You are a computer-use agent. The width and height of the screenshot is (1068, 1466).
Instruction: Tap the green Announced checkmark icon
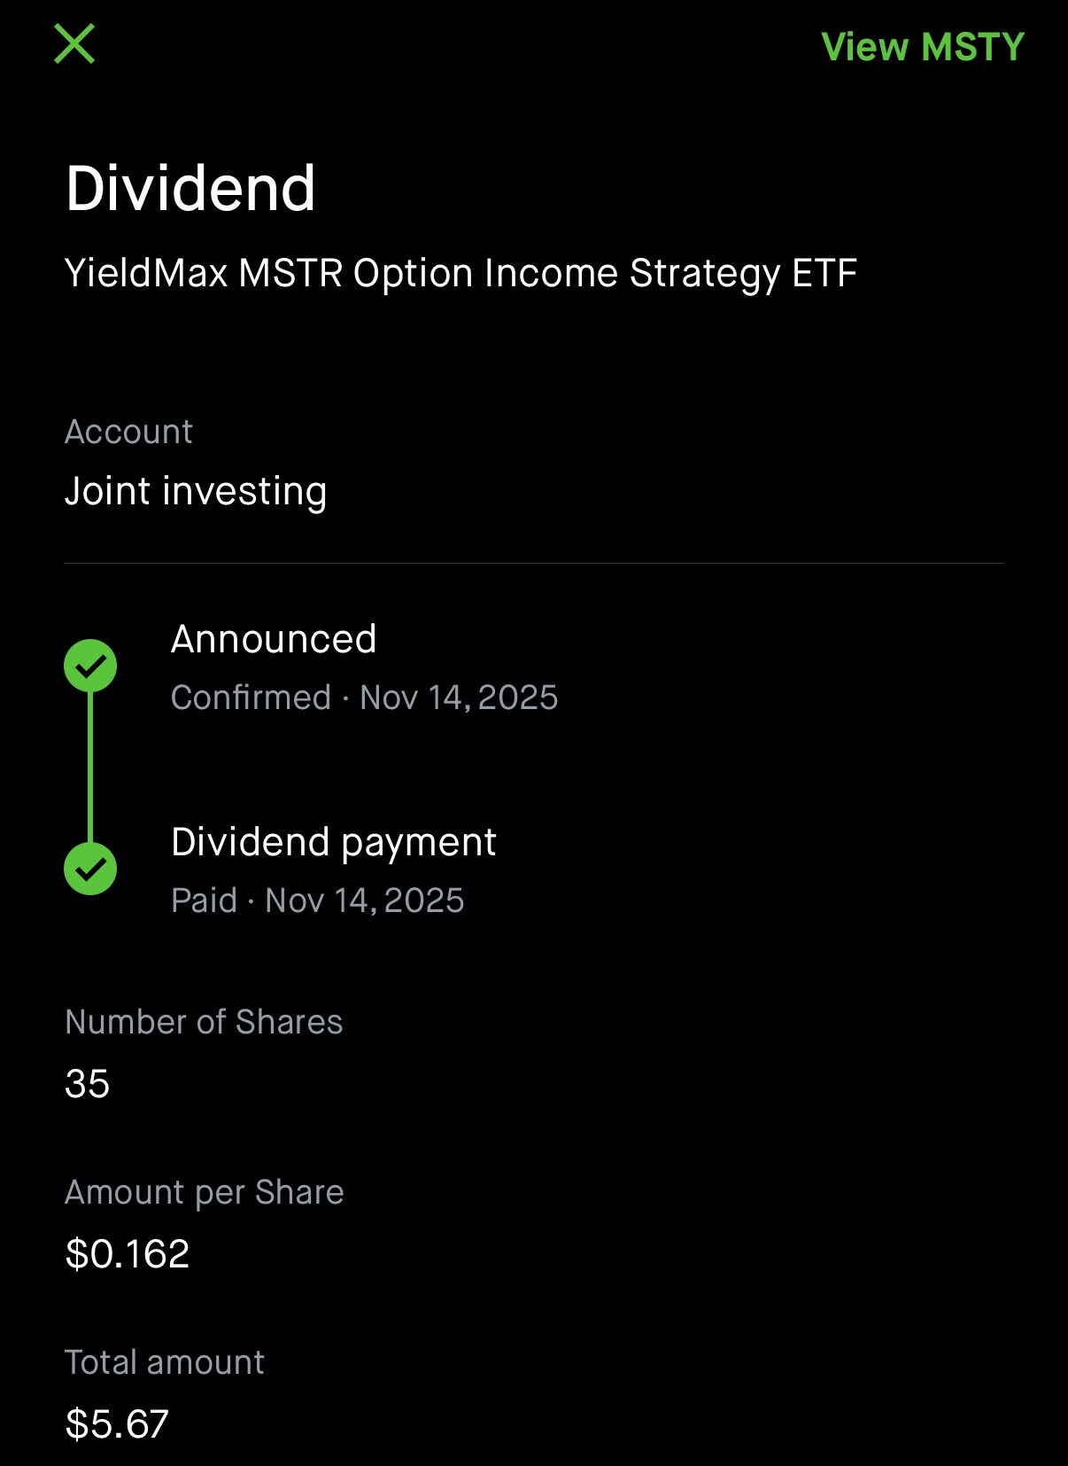tap(90, 666)
